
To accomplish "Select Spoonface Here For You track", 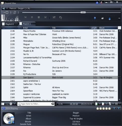I will pyautogui.click(x=60, y=91).
